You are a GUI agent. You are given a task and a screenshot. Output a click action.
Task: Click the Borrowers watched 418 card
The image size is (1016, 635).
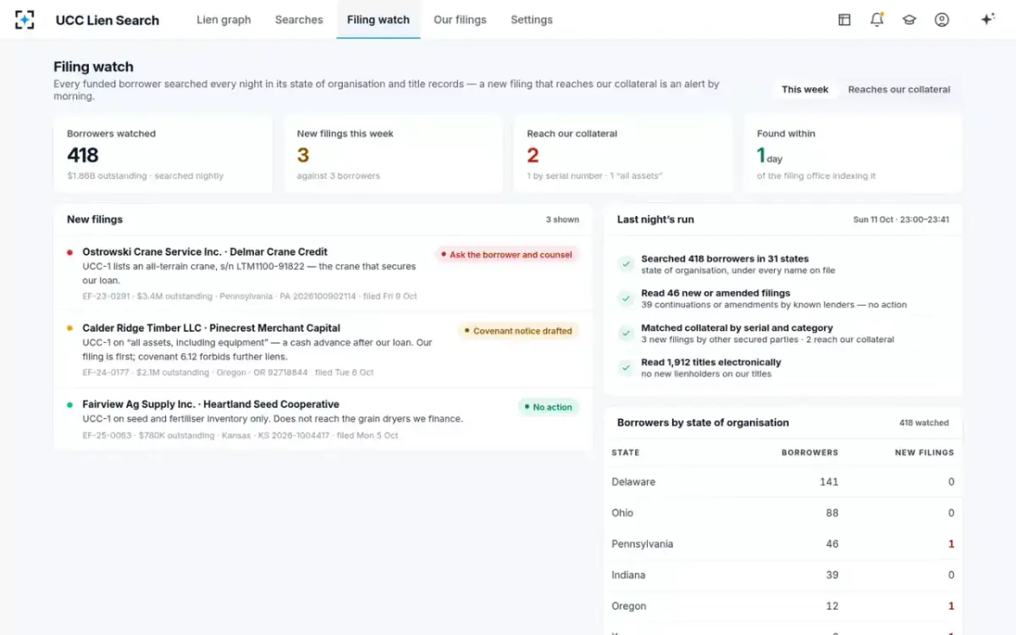pos(163,154)
